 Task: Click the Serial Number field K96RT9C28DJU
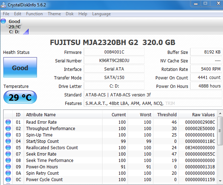click(x=114, y=61)
